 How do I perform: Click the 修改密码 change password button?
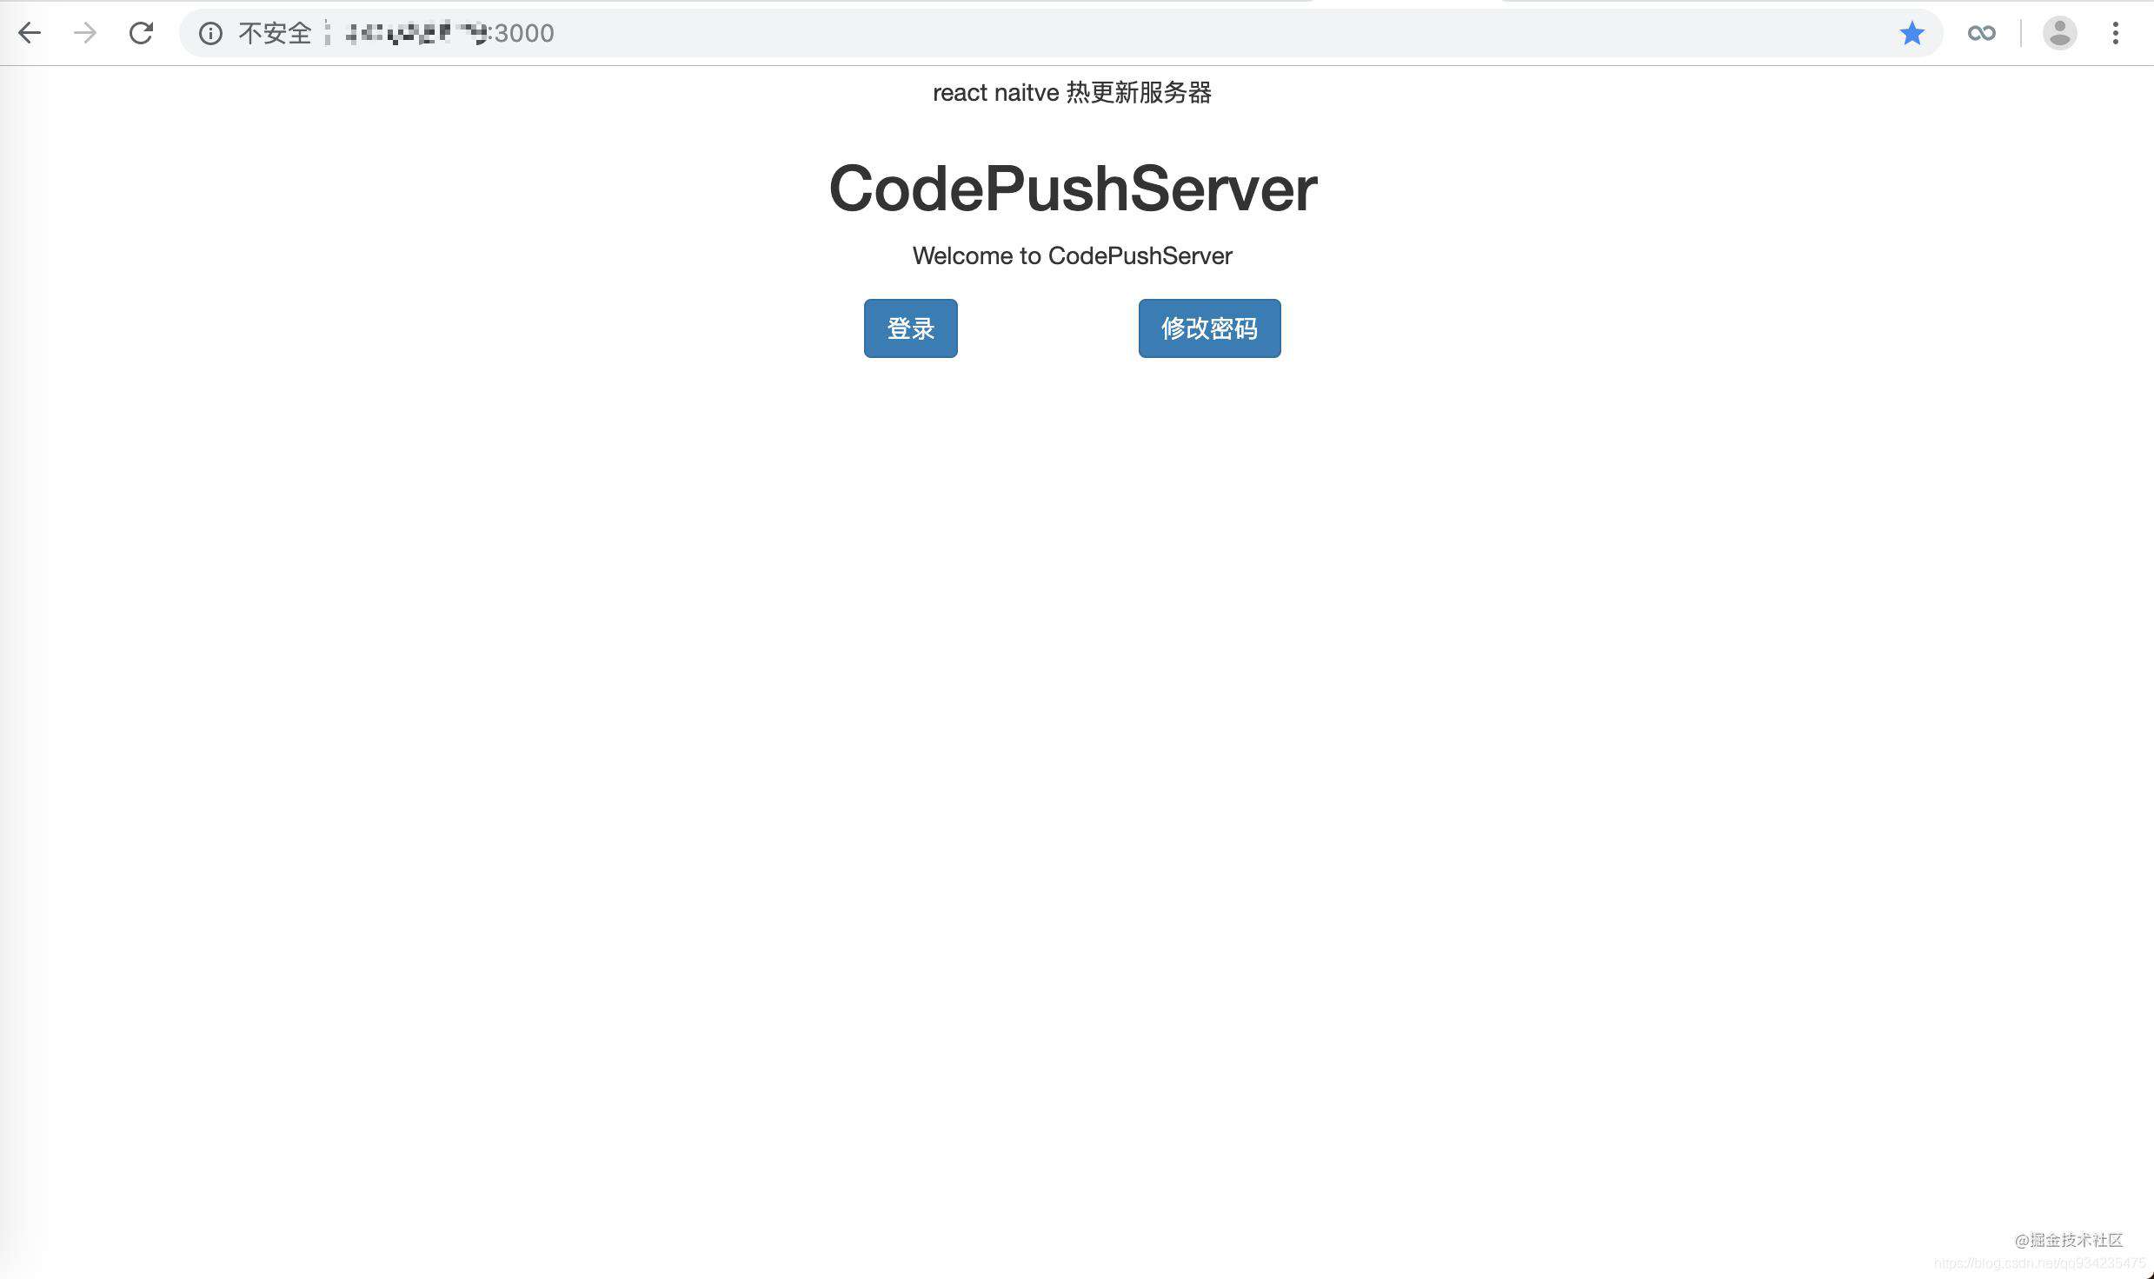coord(1209,328)
